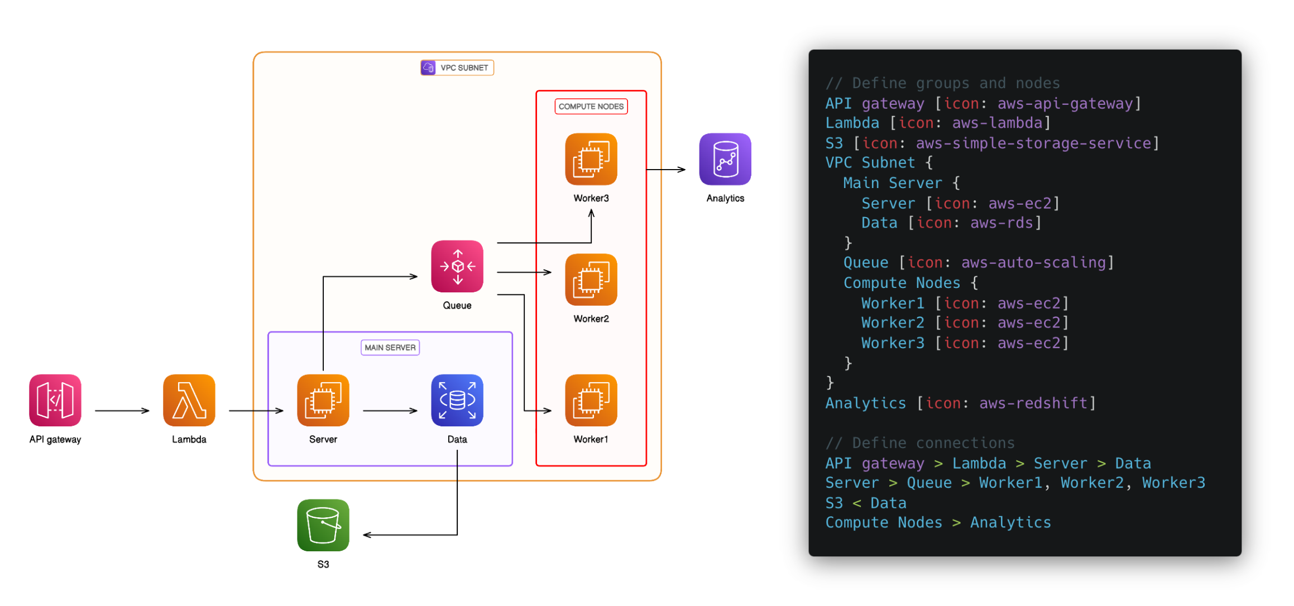Click the 'Analytics [icon: aws-redshift]' code line
This screenshot has width=1294, height=606.
pos(960,403)
